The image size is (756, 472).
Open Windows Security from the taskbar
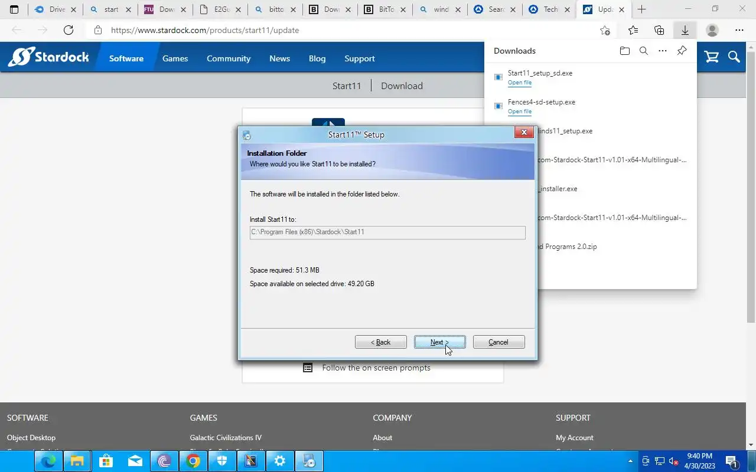click(222, 461)
